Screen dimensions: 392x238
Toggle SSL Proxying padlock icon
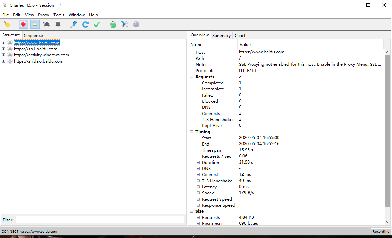pos(35,24)
